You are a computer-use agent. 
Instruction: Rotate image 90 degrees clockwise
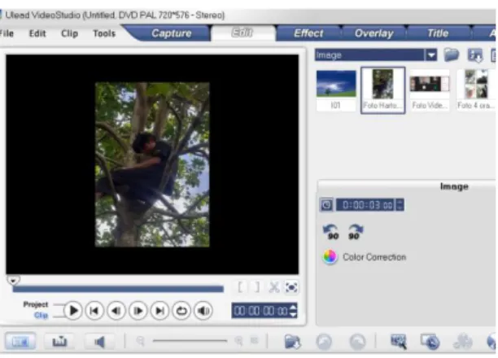click(x=355, y=232)
